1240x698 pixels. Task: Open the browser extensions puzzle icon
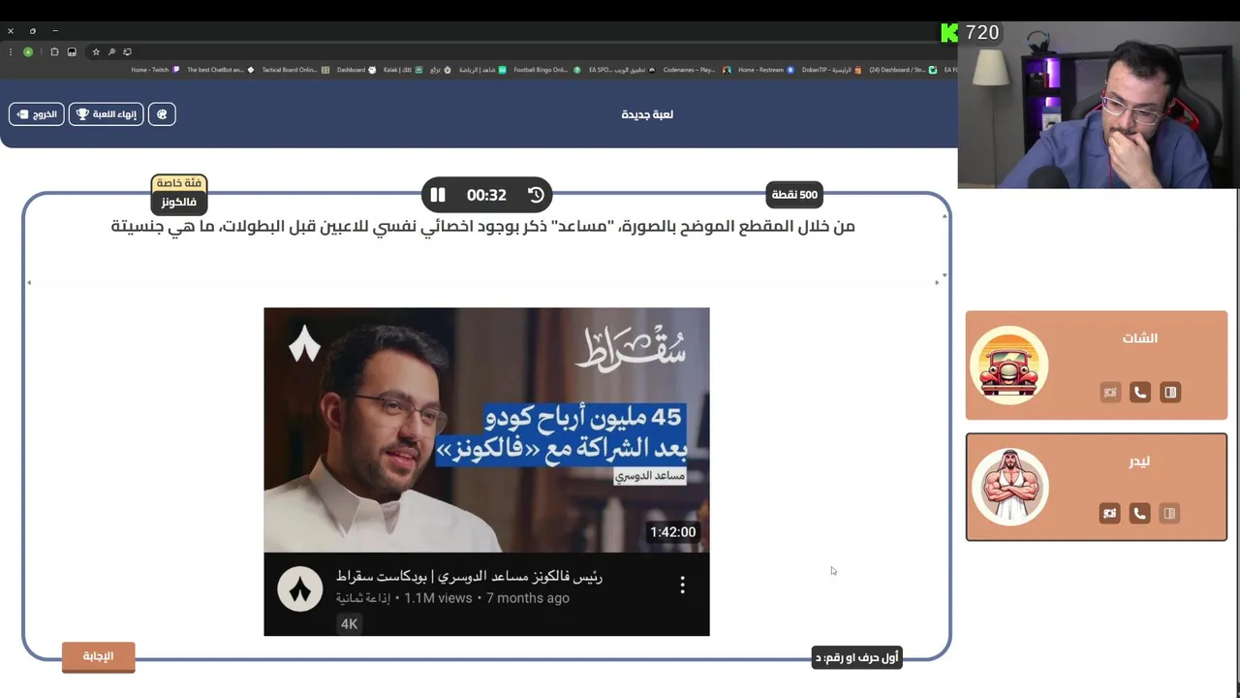tap(54, 51)
